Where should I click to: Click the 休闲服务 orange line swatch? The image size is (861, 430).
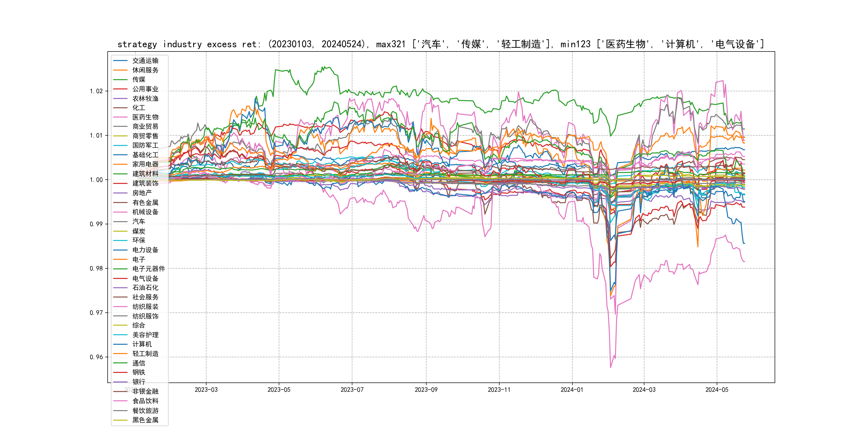click(x=120, y=70)
